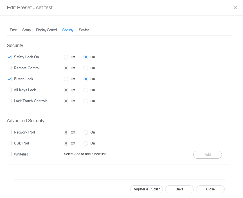
Task: Tick the All Keys Lock checkbox
Action: tap(9, 90)
